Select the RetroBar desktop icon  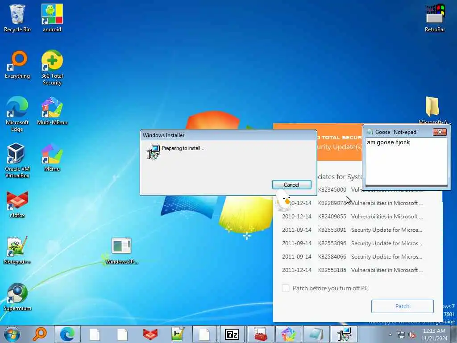click(x=435, y=17)
